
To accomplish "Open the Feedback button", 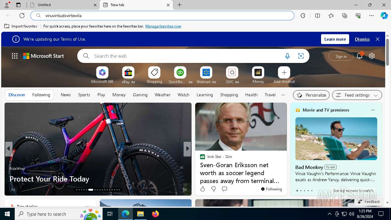I will click(369, 201).
